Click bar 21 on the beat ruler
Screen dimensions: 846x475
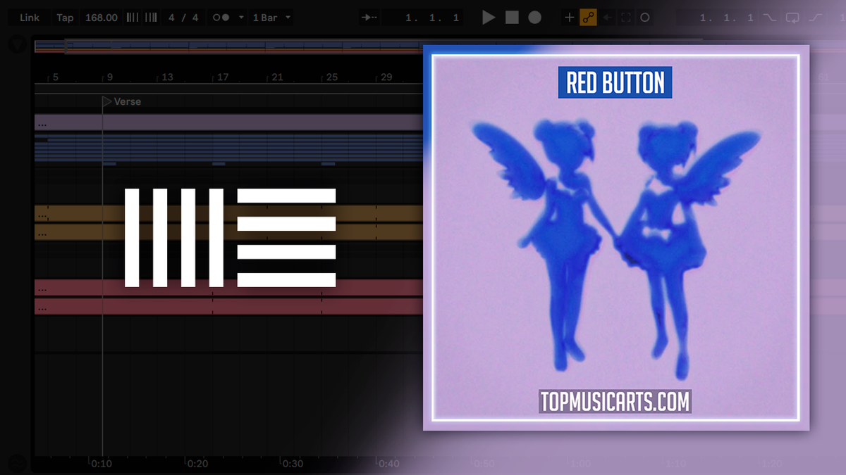pyautogui.click(x=277, y=77)
